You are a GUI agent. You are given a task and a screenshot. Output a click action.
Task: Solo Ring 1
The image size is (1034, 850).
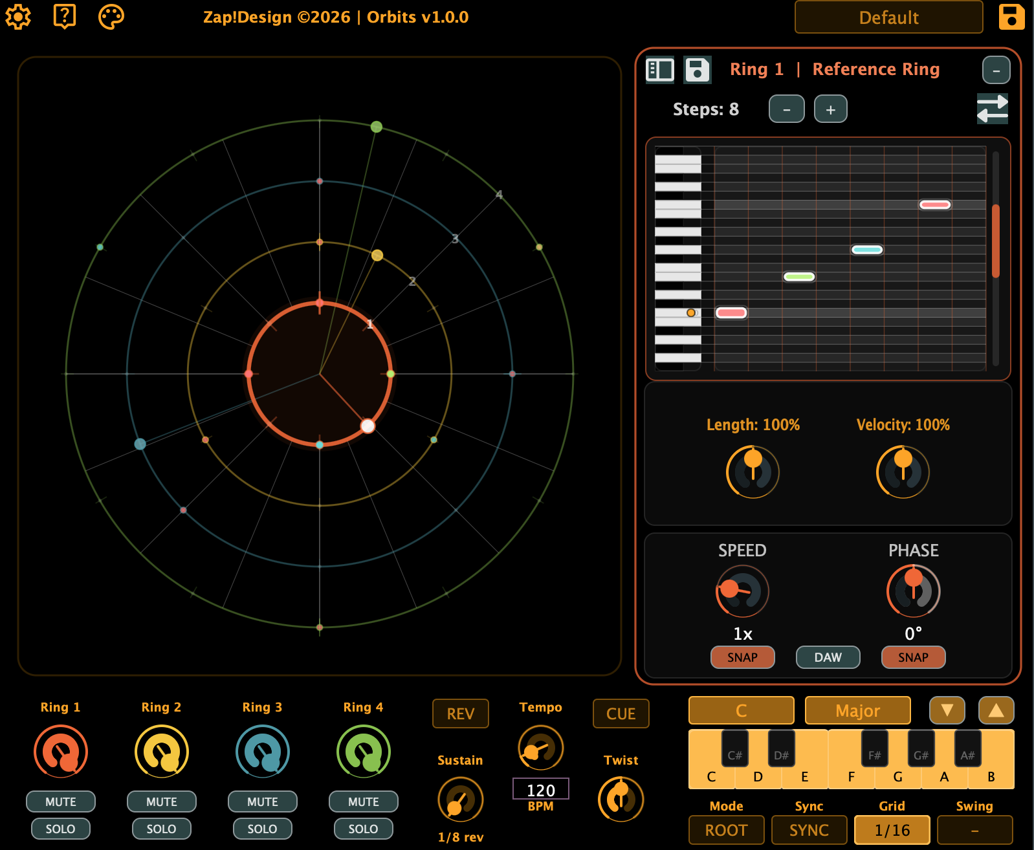click(x=61, y=829)
